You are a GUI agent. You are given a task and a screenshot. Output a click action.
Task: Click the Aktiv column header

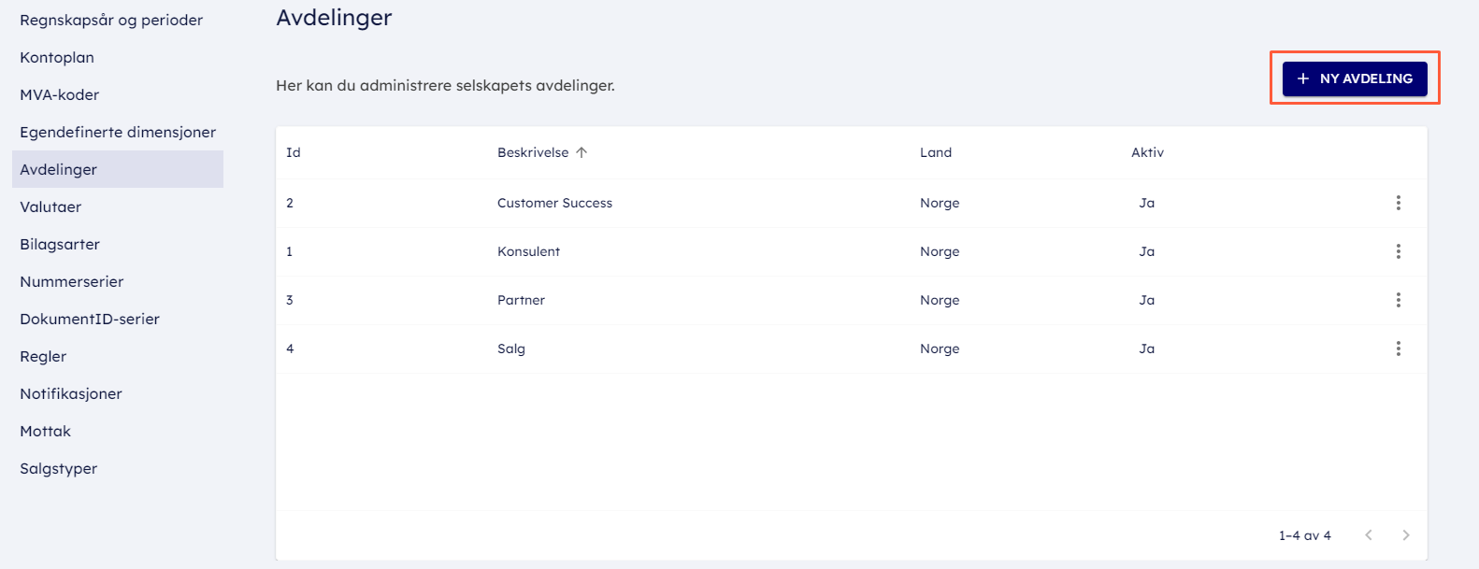[1147, 152]
